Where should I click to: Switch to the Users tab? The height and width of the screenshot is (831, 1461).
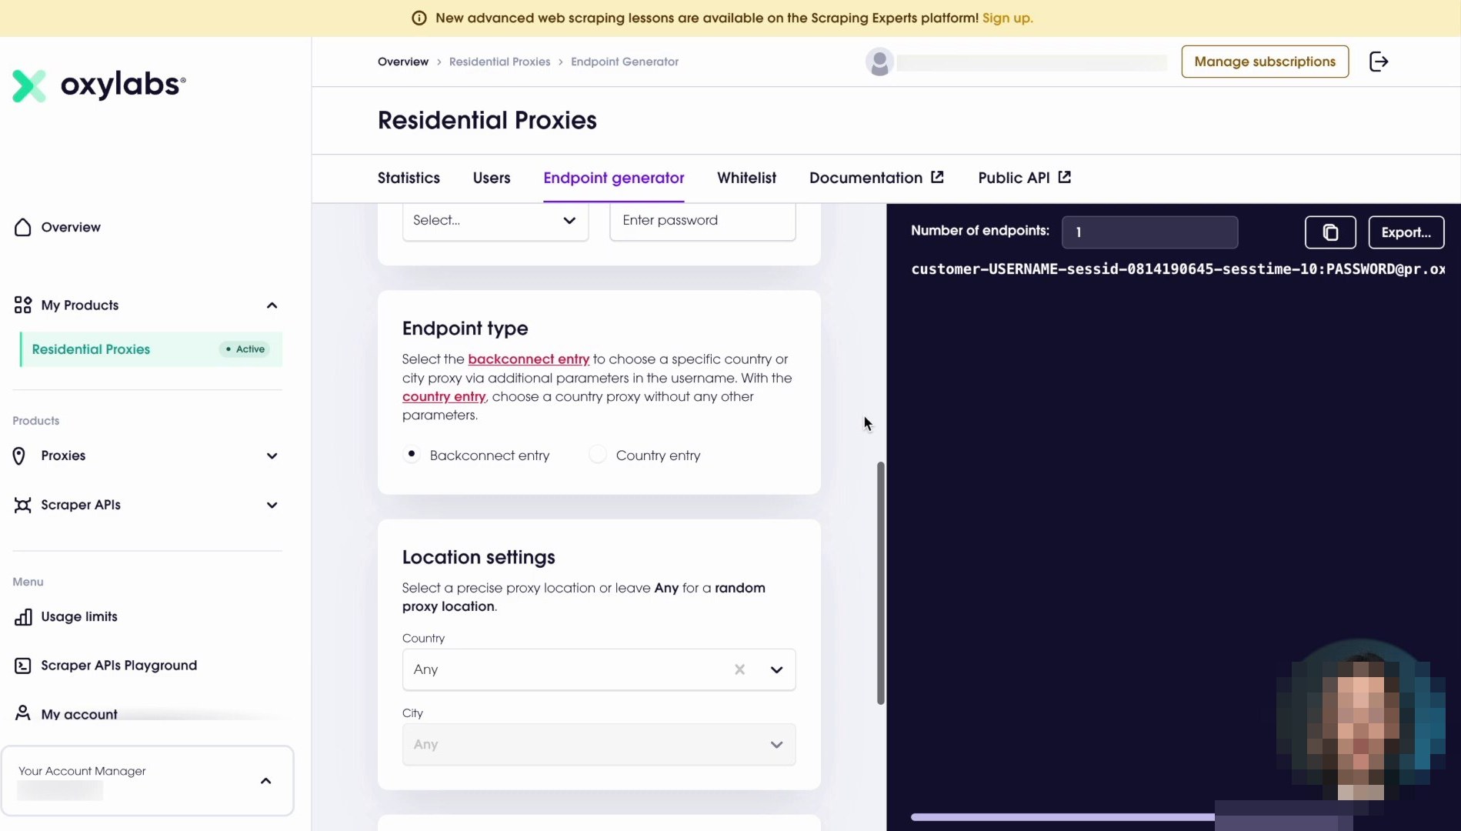point(492,178)
